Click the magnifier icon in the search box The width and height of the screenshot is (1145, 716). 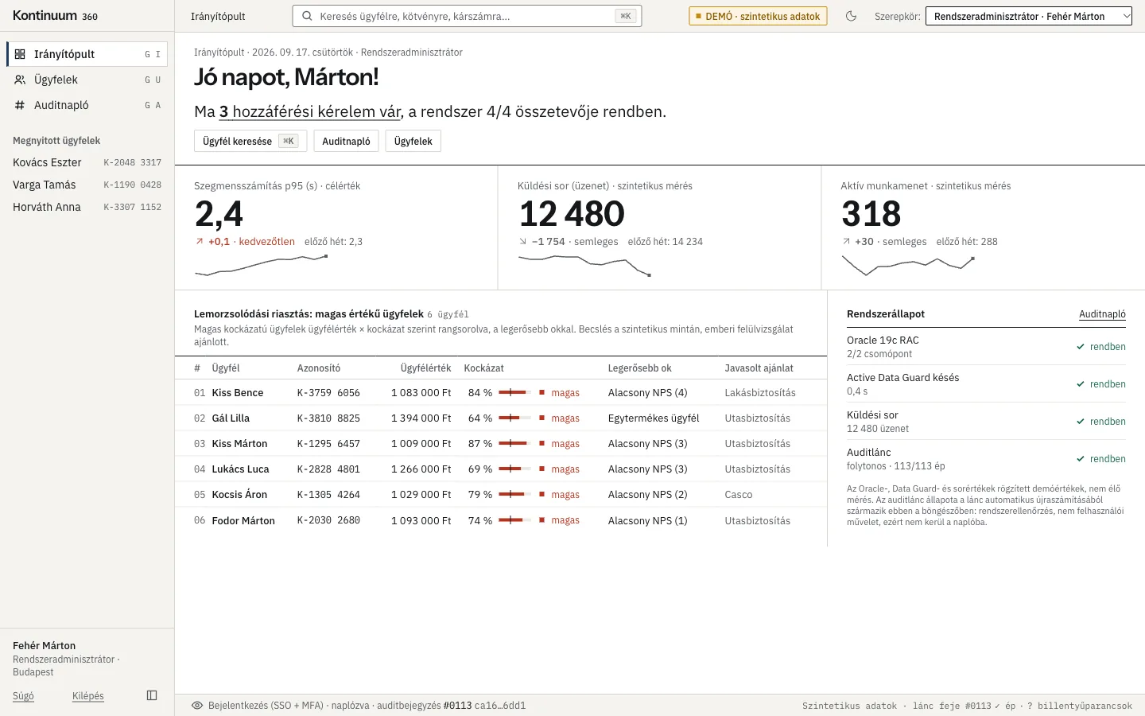coord(307,16)
